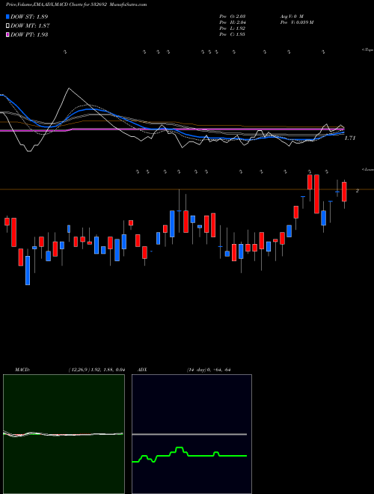Open the dark blue ADX indicator panel
Viewport: 374px width, 494px height.
[191, 434]
